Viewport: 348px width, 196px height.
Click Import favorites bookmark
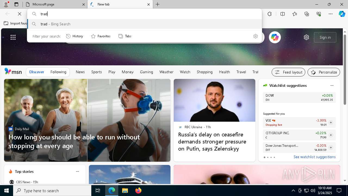coord(16,23)
